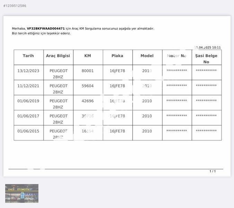234x208 pixels.
Task: Click PEUGEOT 28HZ in the 13/12/2023 row
Action: coord(58,74)
